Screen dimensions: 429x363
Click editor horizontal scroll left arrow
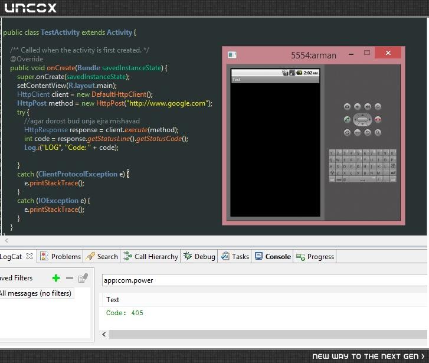click(6, 241)
